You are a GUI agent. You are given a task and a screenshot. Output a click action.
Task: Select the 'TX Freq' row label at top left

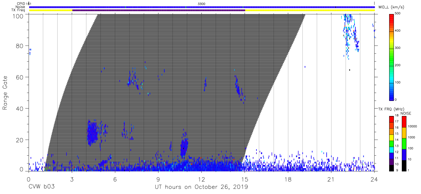(x=19, y=10)
